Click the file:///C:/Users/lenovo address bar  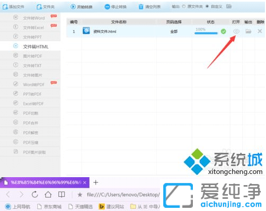[x=123, y=195]
